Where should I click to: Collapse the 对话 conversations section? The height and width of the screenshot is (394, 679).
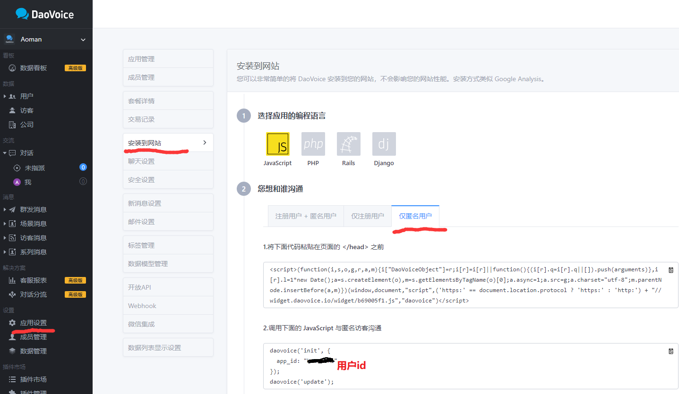[x=5, y=153]
